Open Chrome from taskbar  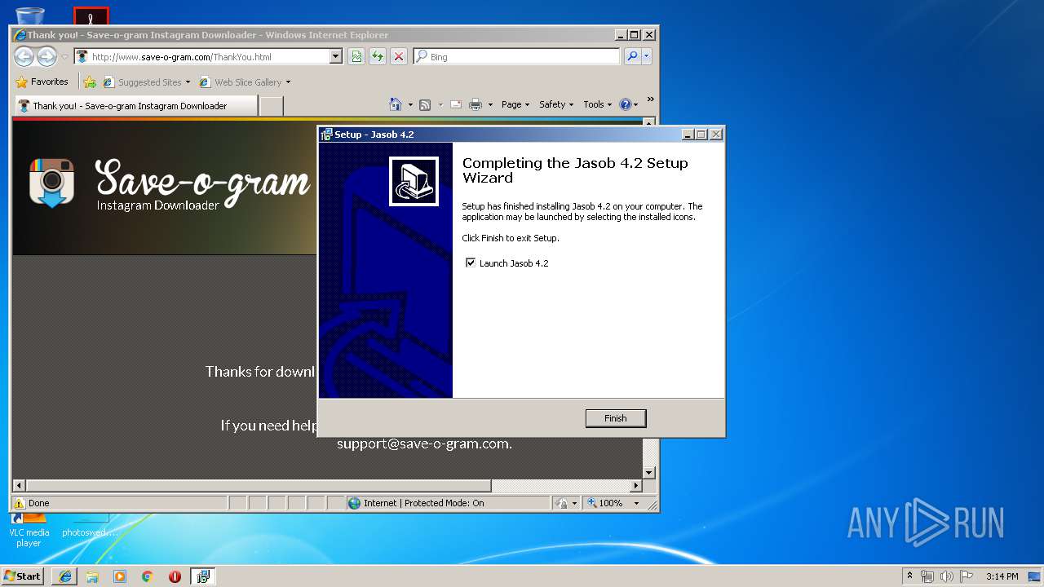coord(148,576)
